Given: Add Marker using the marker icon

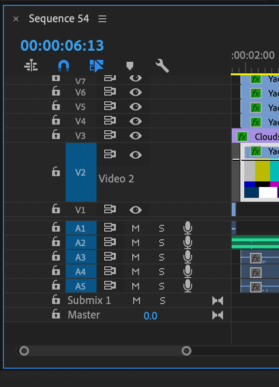Looking at the screenshot, I should click(x=130, y=66).
